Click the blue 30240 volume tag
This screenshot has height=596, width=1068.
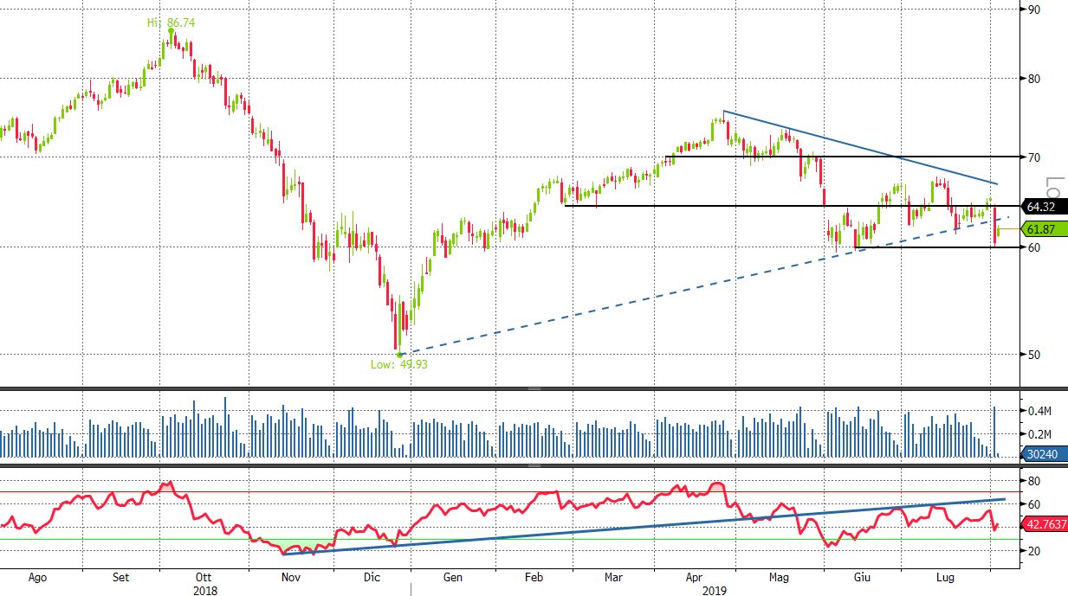click(x=1045, y=452)
